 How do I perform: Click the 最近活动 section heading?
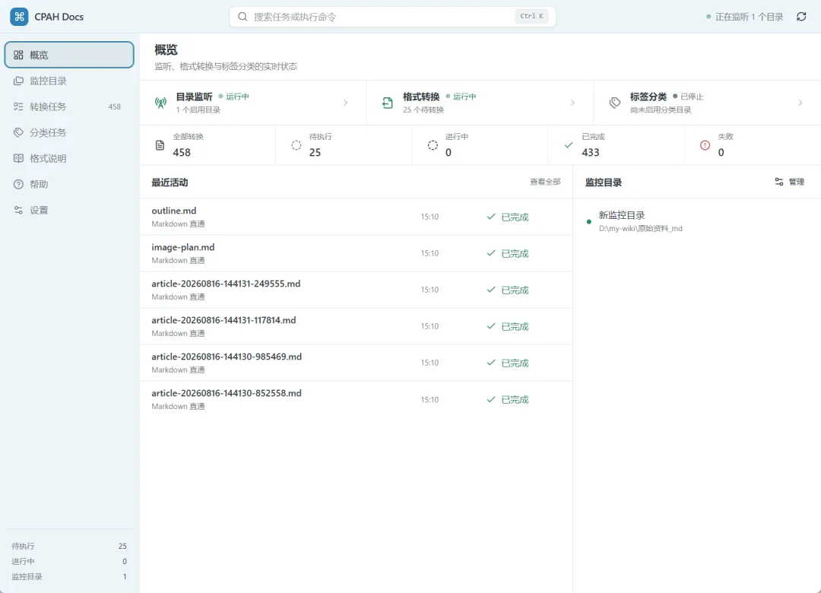click(x=170, y=182)
